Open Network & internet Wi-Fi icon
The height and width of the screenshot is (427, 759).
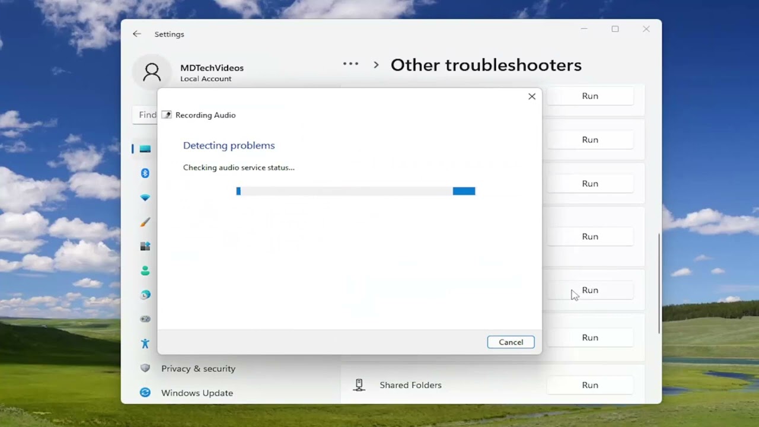(145, 197)
